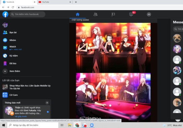Click the post caption chất lượng quáaa
Viewport: 183px width, 128px height.
[80, 20]
